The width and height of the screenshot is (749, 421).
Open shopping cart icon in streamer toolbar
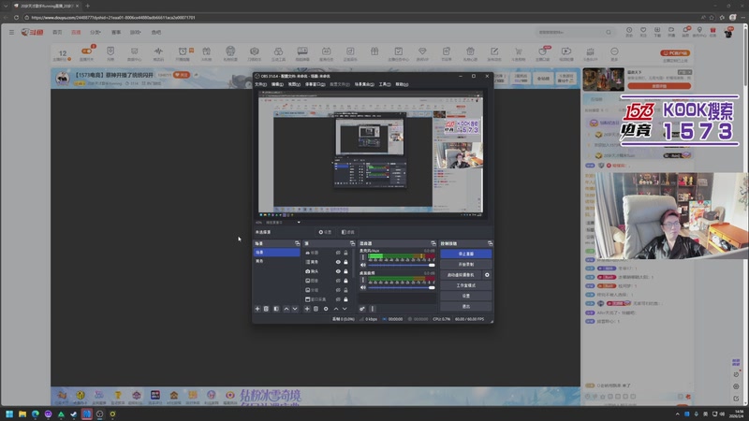click(519, 52)
